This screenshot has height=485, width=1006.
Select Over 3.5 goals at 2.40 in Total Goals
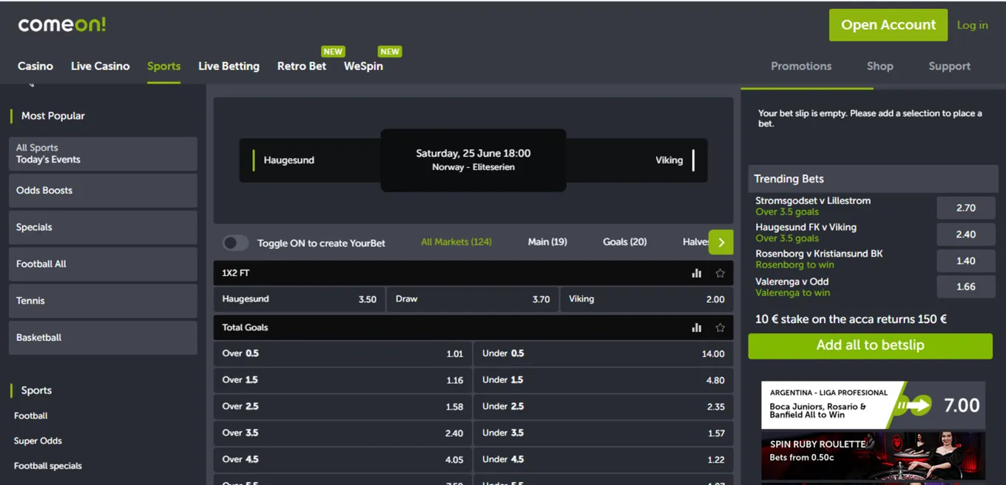click(342, 433)
